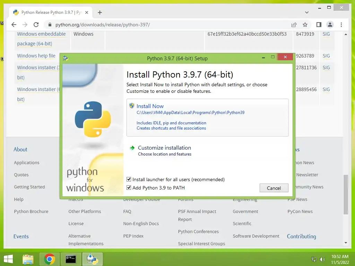Image resolution: width=355 pixels, height=266 pixels.
Task: Click the vertical scrollbar thumb
Action: [x=346, y=195]
